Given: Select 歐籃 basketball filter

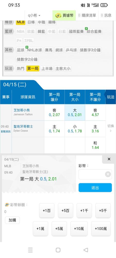Looking at the screenshot, I should click(31, 31).
